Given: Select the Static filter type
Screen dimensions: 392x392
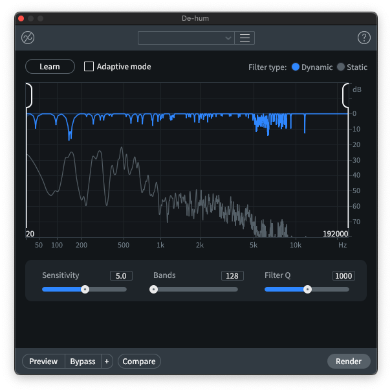Looking at the screenshot, I should (x=341, y=67).
